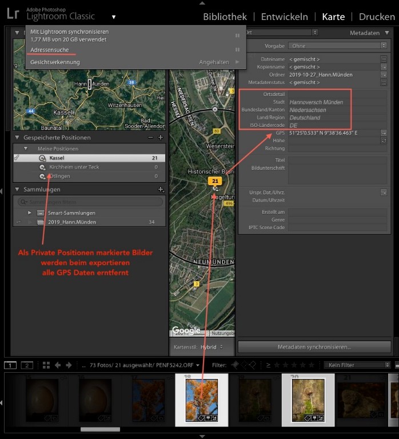Collapse the Sammlungen panel

(17, 189)
